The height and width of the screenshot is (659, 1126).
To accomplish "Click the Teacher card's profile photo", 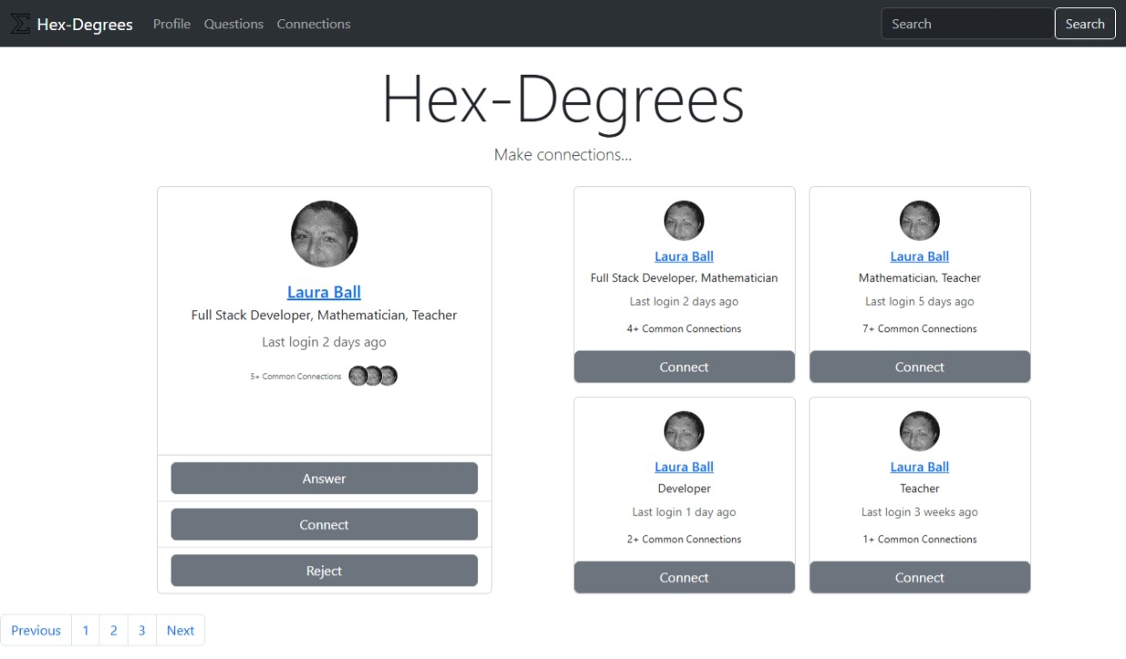I will pyautogui.click(x=919, y=430).
